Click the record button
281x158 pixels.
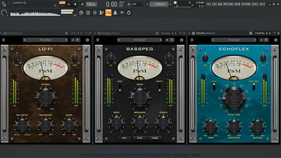[x=82, y=4]
